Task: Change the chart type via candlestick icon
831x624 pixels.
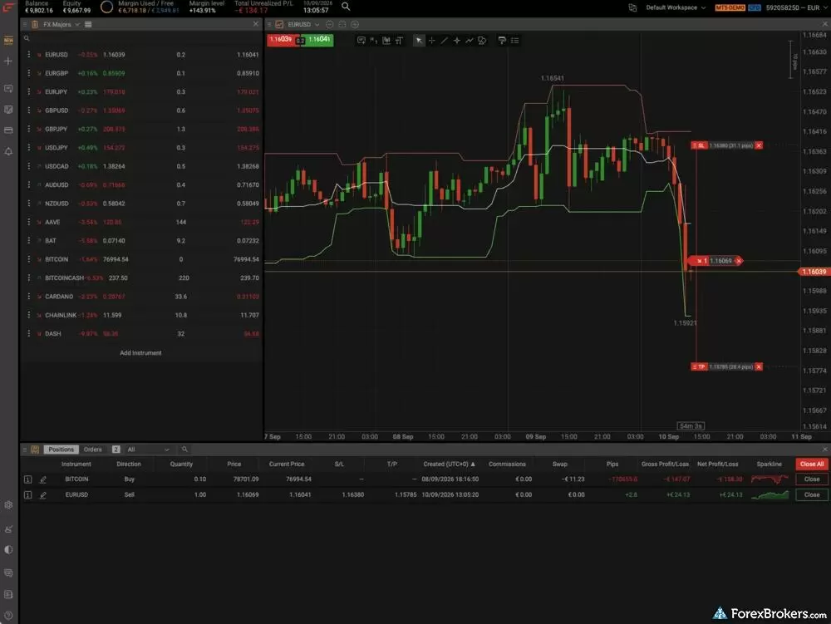Action: [x=386, y=40]
